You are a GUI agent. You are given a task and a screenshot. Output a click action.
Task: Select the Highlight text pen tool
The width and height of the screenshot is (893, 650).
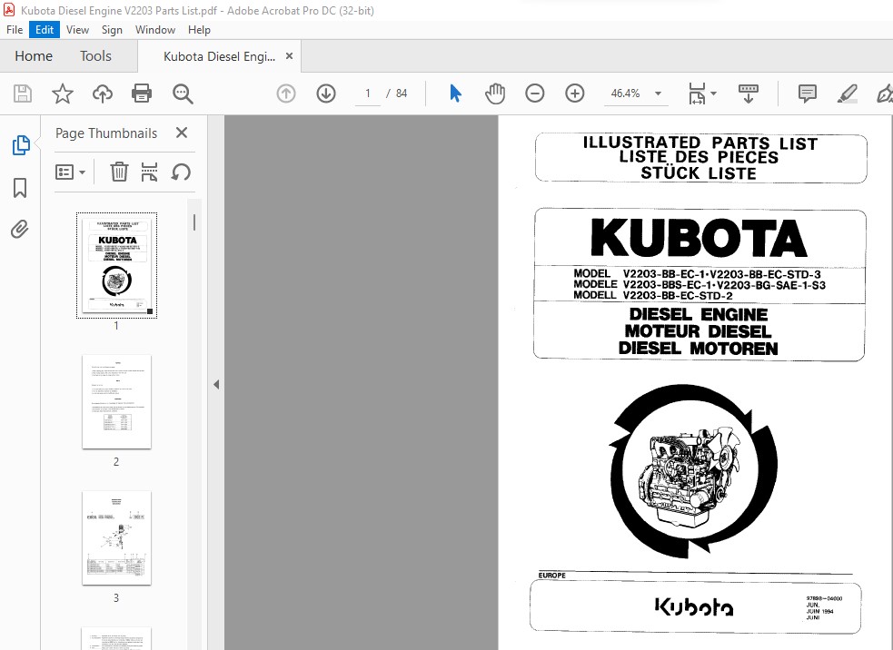click(847, 94)
